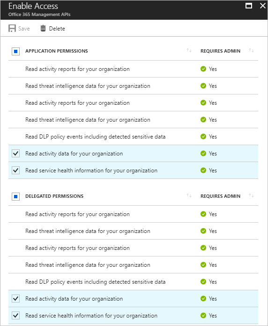
Task: Click the Save floppy disk icon
Action: click(x=12, y=28)
